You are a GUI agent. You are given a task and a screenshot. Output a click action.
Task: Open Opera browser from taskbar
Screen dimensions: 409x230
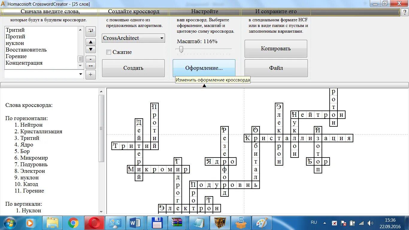pyautogui.click(x=94, y=223)
